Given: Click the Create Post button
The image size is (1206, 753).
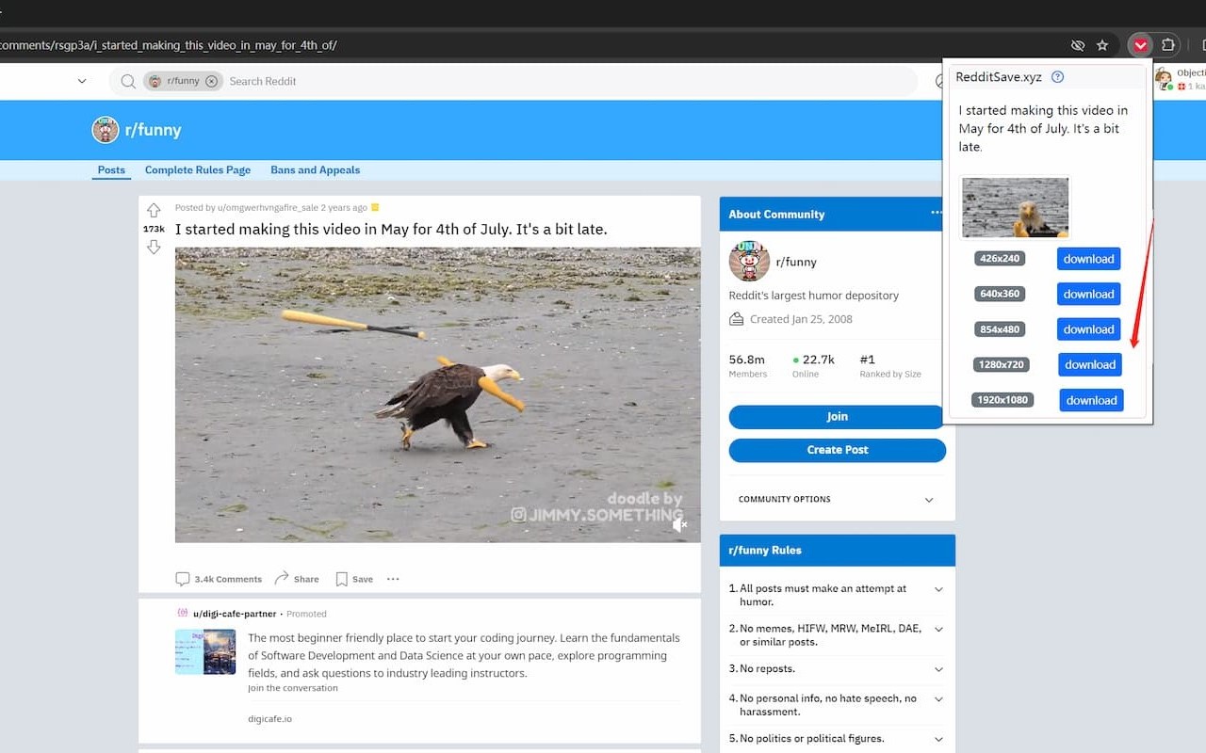Looking at the screenshot, I should click(x=837, y=450).
